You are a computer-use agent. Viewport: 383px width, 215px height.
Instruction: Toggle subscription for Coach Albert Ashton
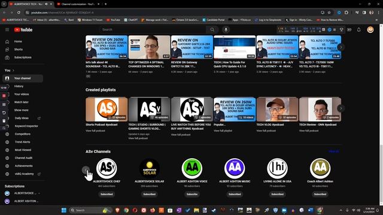tap(320, 194)
